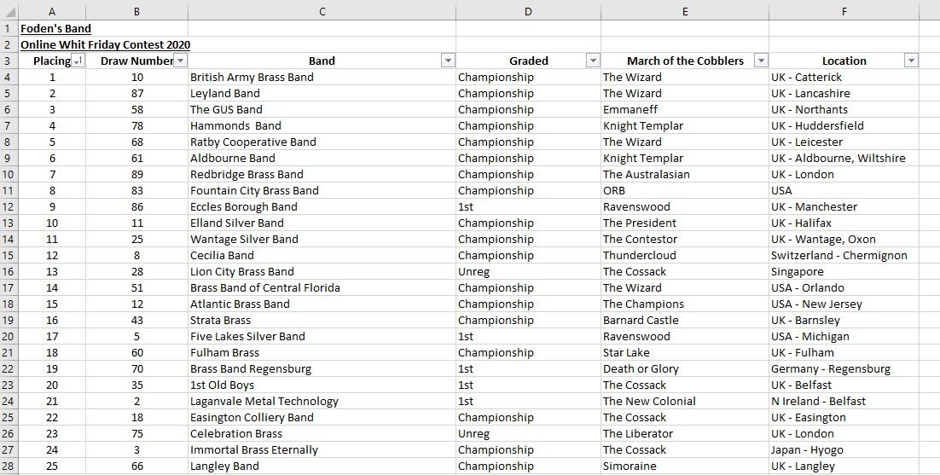This screenshot has height=475, width=940.
Task: Select column A header
Action: [52, 11]
